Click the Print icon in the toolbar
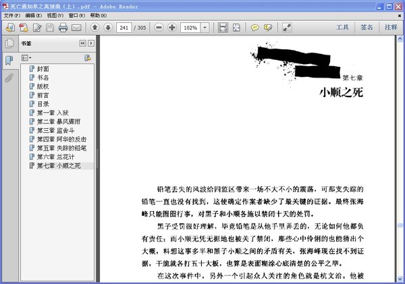The width and height of the screenshot is (405, 284). click(63, 28)
